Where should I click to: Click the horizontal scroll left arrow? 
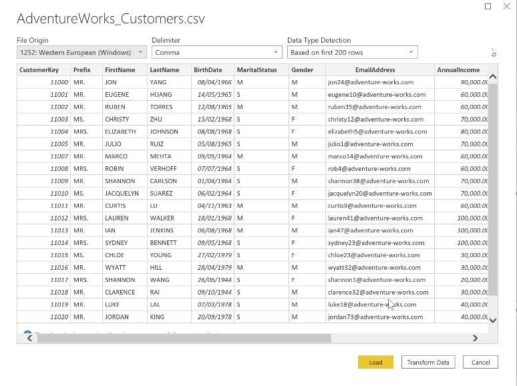[29, 338]
